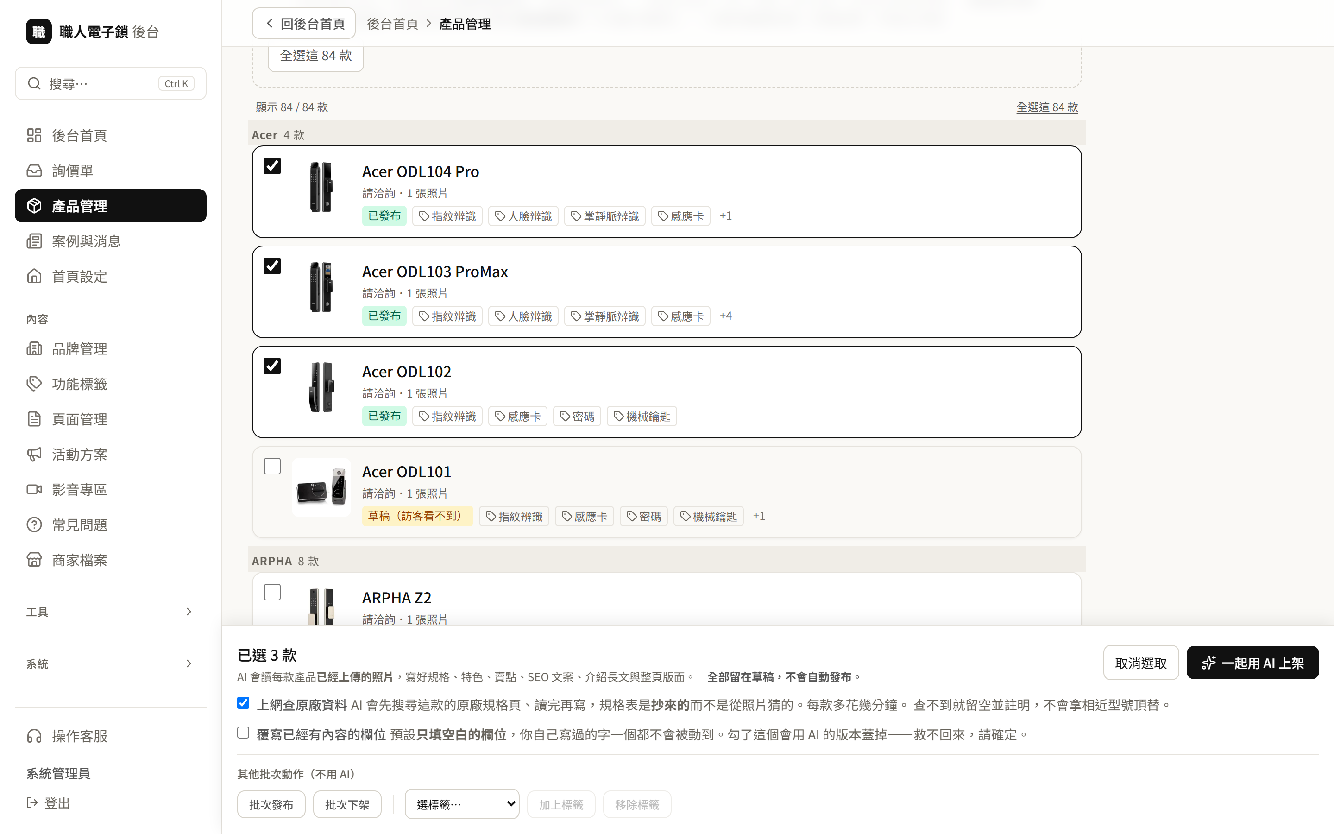Screen dimensions: 1334x834
Task: Click the 職 logo icon
Action: point(38,32)
